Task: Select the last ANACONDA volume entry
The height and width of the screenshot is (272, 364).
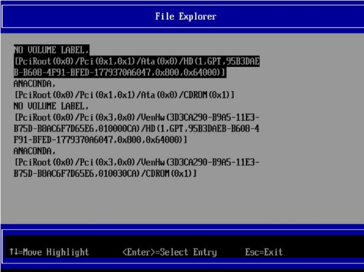Action: click(x=34, y=151)
